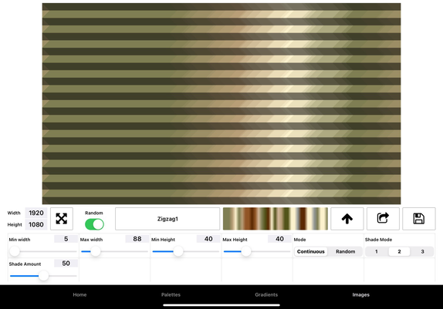
Task: Click the Shade Amount value 50
Action: tap(66, 264)
